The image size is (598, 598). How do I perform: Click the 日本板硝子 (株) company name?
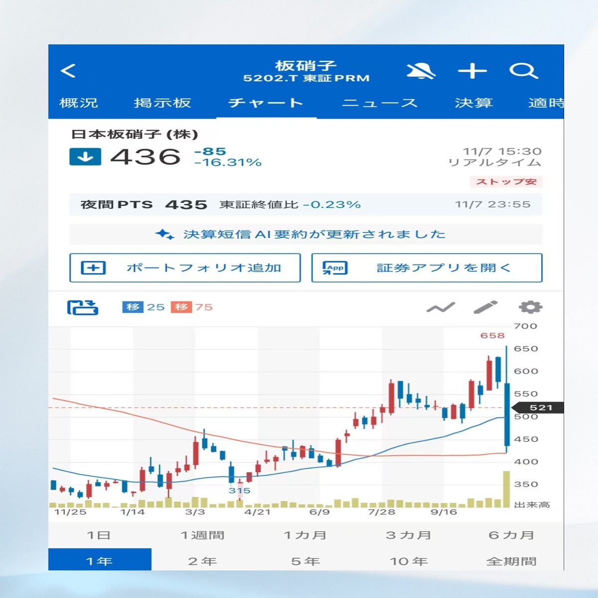point(135,135)
